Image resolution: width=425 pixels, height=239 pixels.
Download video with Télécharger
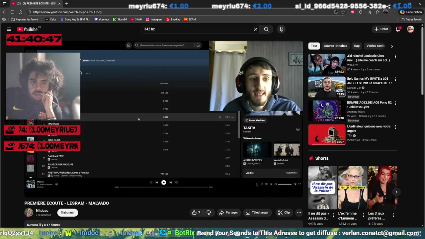[257, 212]
